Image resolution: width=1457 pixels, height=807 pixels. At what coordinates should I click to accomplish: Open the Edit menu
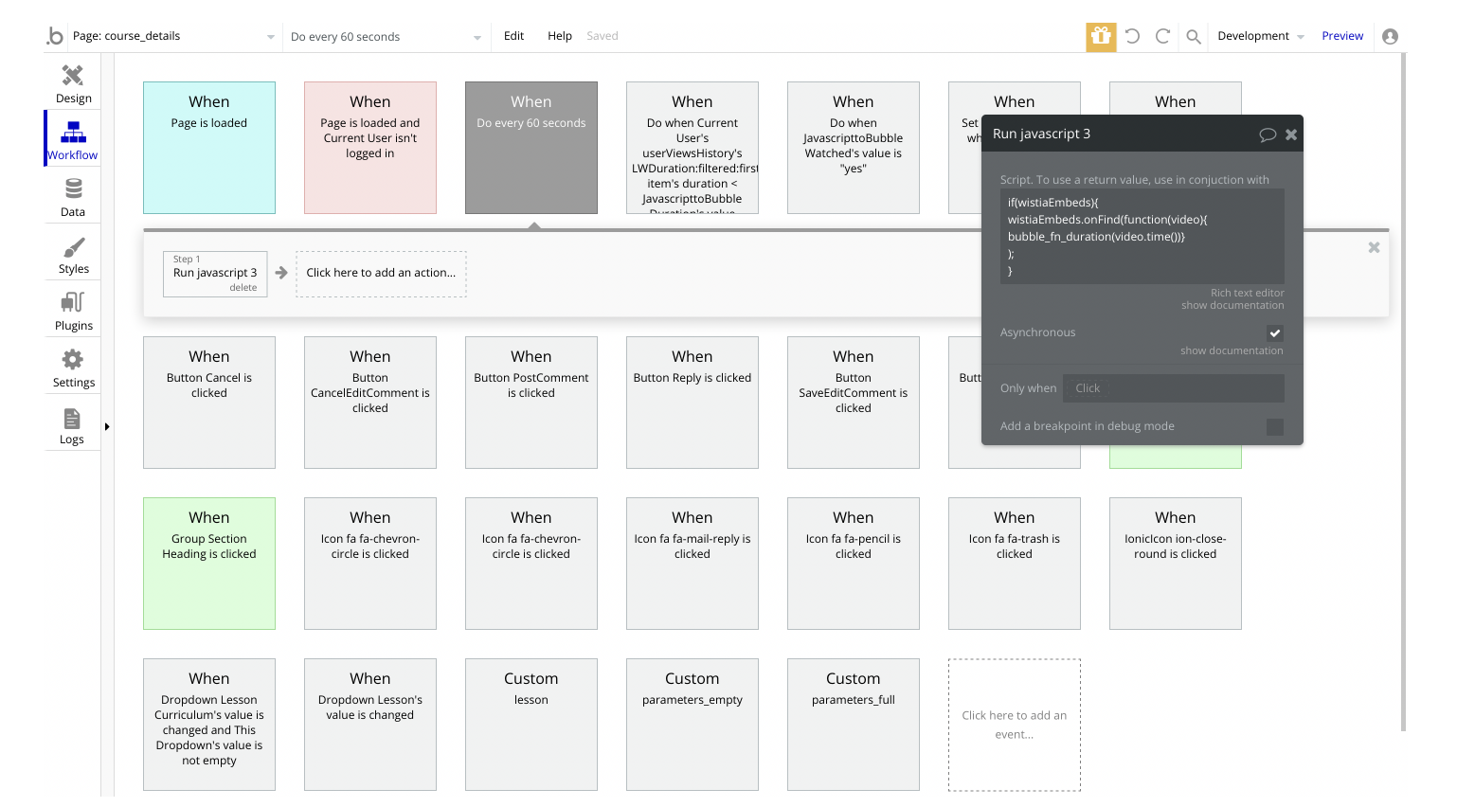click(513, 36)
